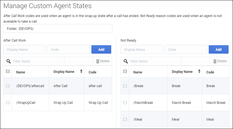Image resolution: width=233 pixels, height=129 pixels.
Task: Click Name column header in After Call Work
Action: point(21,72)
